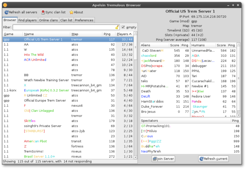Select Official Europe Trem Server row
The width and height of the screenshot is (246, 169).
(68, 101)
